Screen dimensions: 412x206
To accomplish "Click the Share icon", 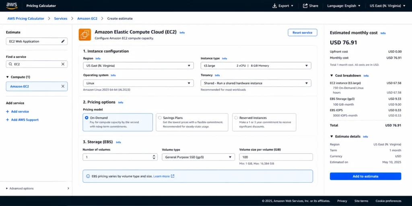I will click(x=305, y=6).
